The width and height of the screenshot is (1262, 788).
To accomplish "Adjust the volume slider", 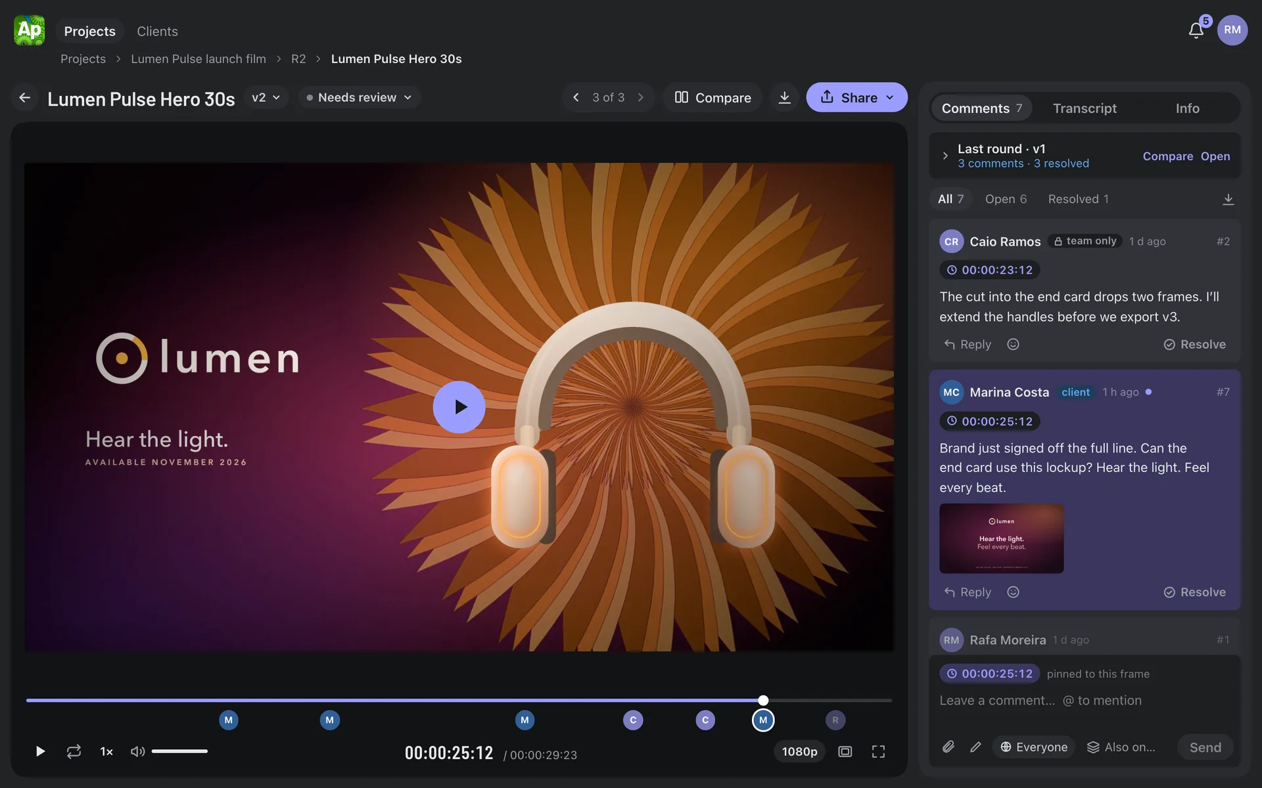I will pos(179,751).
